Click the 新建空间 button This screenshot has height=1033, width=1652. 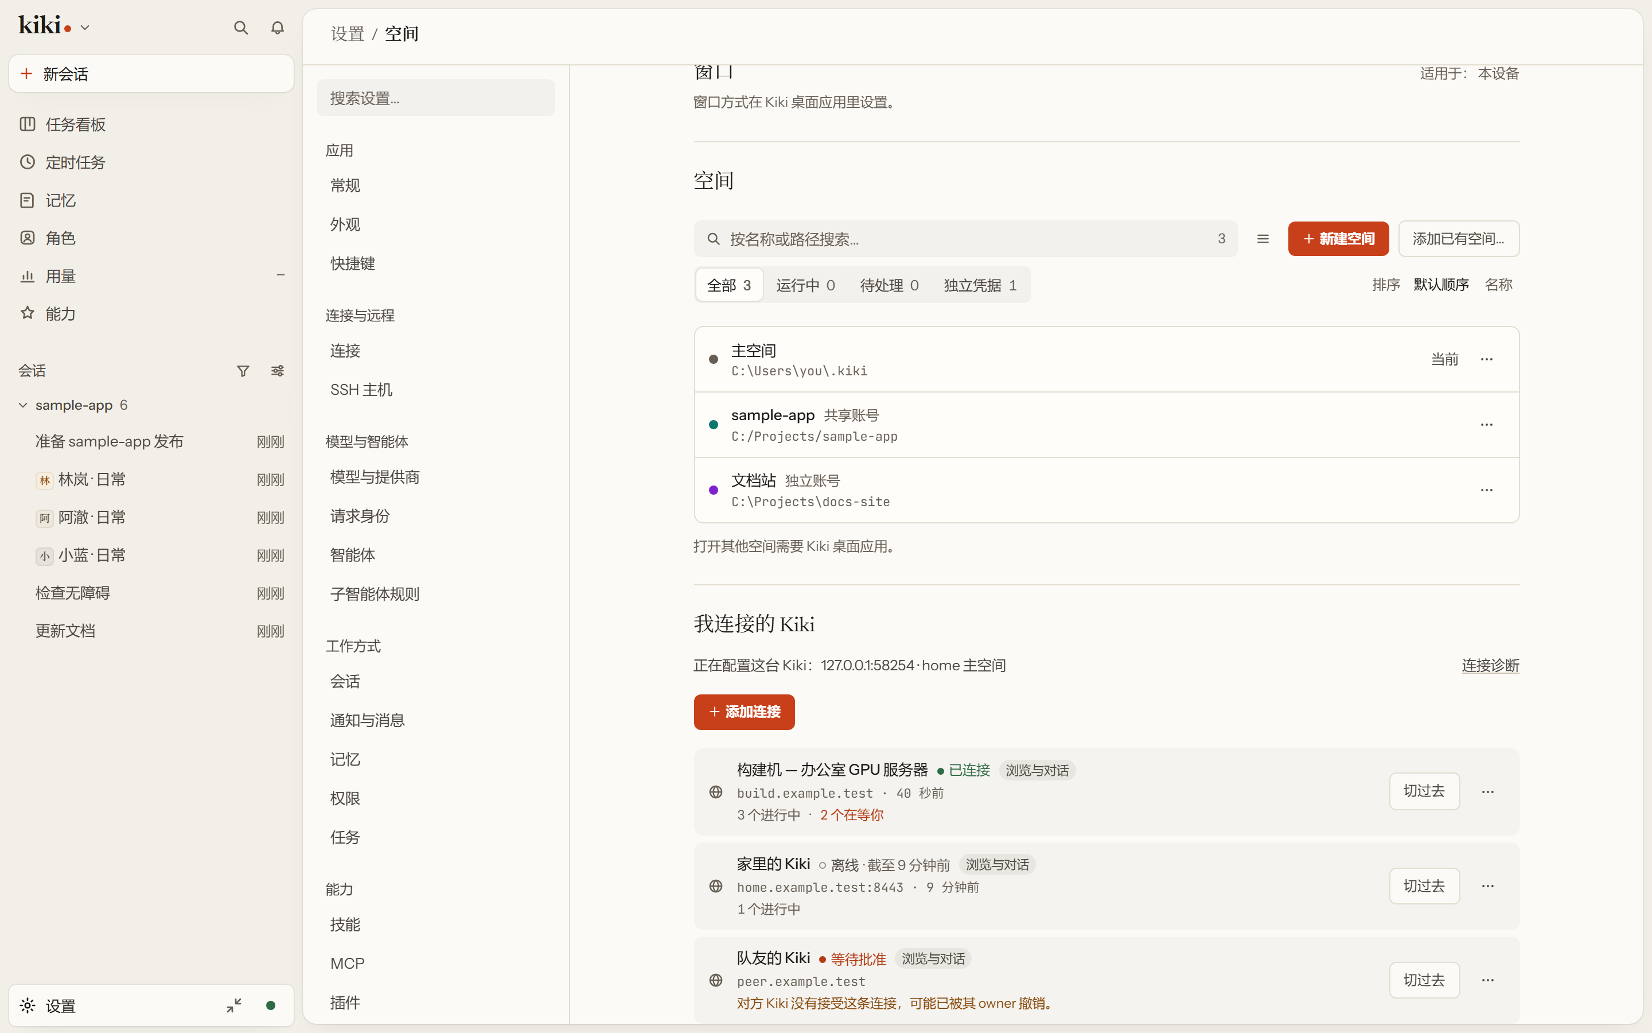tap(1338, 238)
